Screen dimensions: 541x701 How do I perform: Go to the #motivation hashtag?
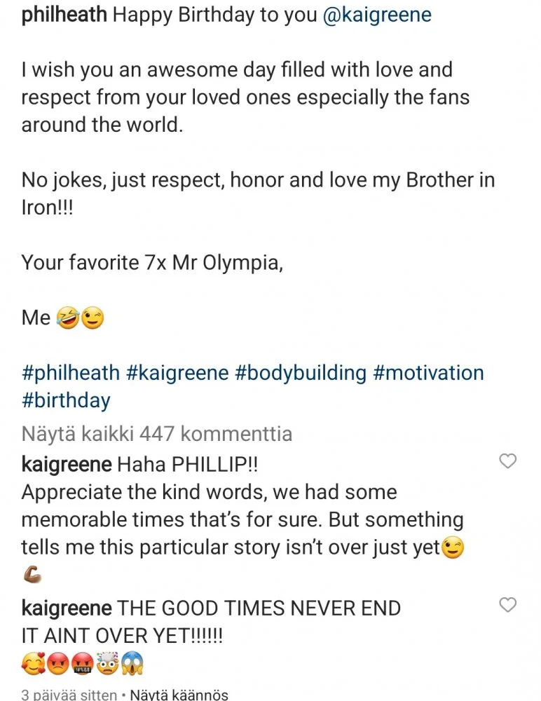pos(428,372)
